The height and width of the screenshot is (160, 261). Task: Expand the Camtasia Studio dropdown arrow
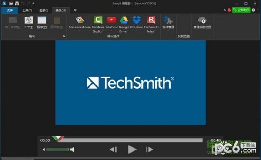[x=103, y=31]
